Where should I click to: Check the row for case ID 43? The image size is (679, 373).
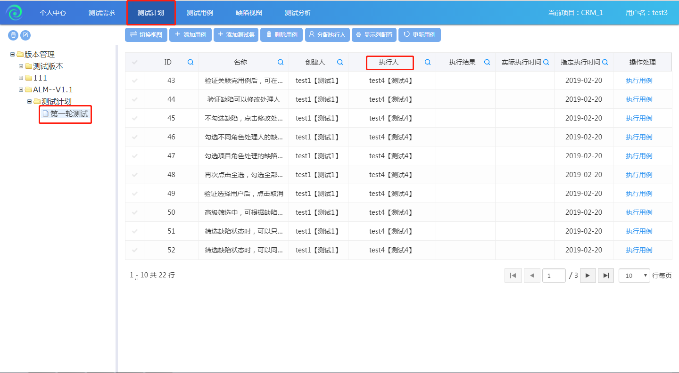135,81
